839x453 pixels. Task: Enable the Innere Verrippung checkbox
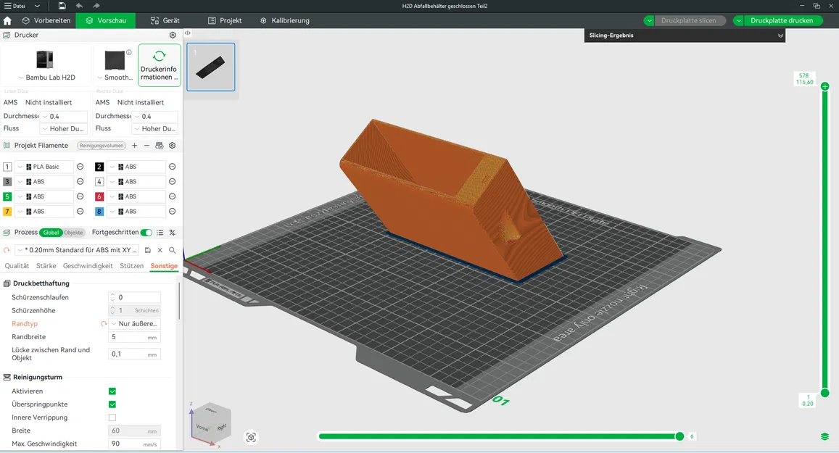point(112,417)
